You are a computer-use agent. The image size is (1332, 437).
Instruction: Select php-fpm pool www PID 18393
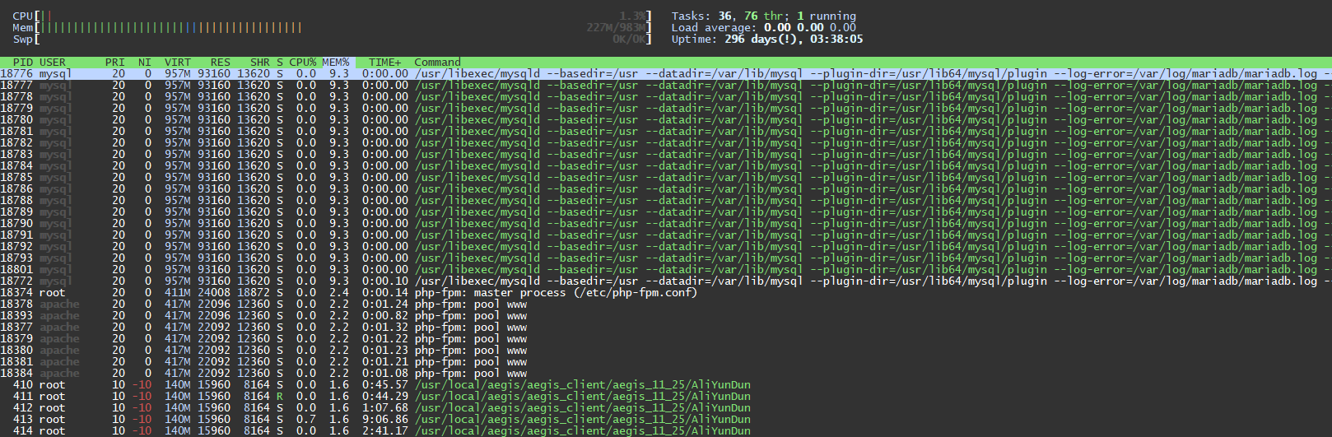(x=263, y=316)
